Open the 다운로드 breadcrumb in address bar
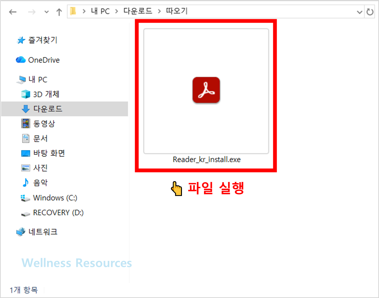 coord(138,12)
